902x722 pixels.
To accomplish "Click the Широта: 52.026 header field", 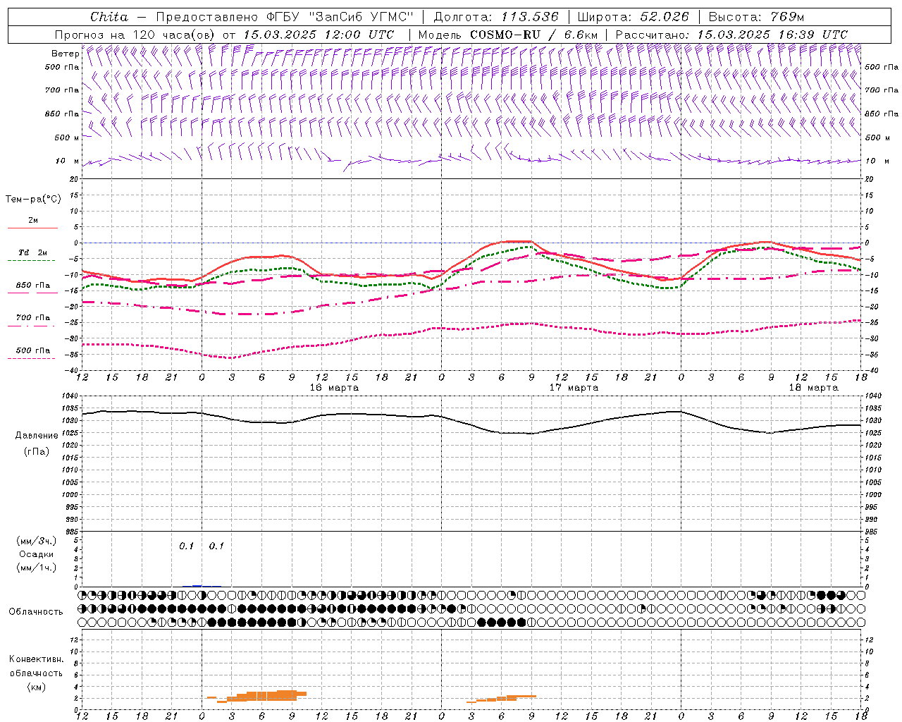I will [x=632, y=17].
